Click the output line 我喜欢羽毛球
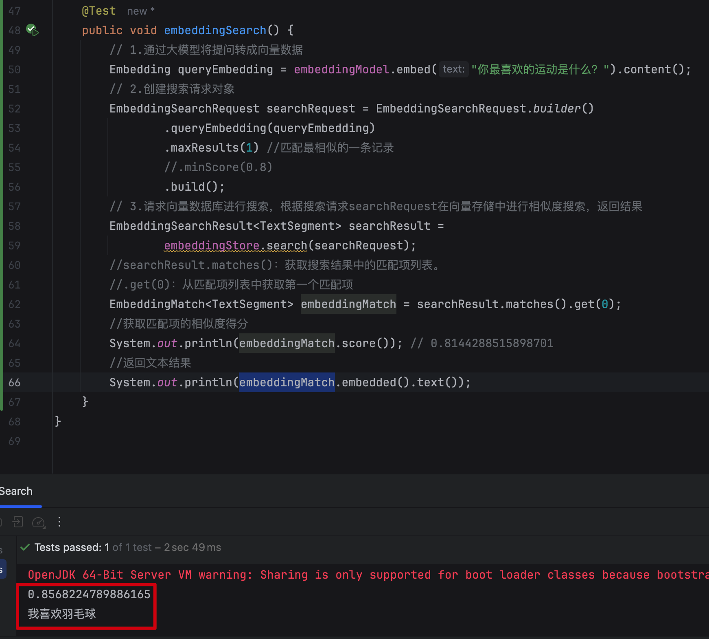Screen dimensions: 709x639 tap(62, 614)
